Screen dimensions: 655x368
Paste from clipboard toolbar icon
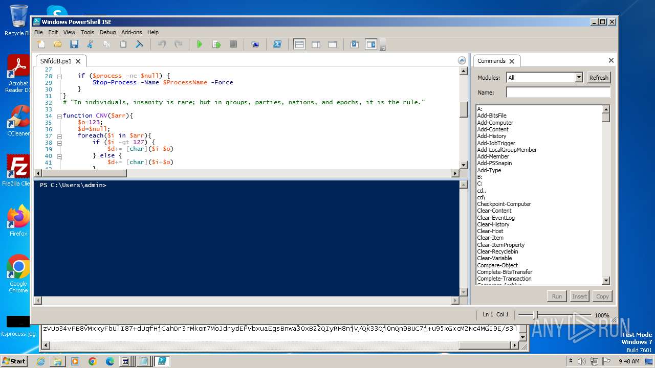coord(123,44)
